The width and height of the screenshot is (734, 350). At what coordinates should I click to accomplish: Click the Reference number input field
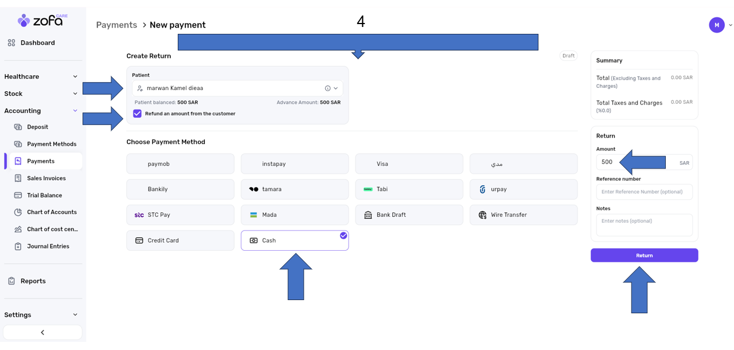[644, 192]
